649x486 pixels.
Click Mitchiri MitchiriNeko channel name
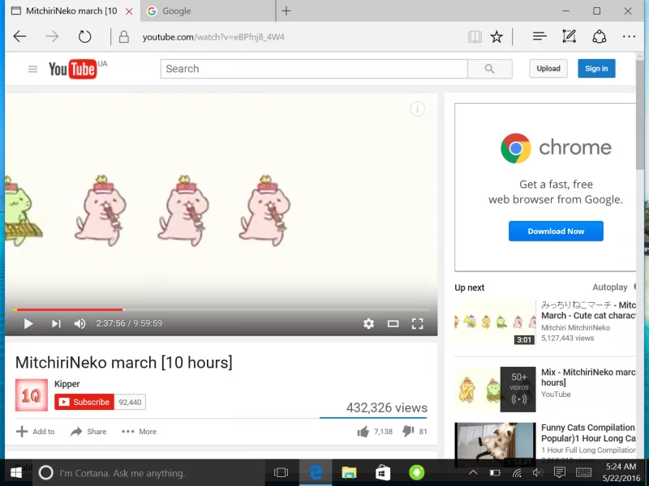(575, 328)
